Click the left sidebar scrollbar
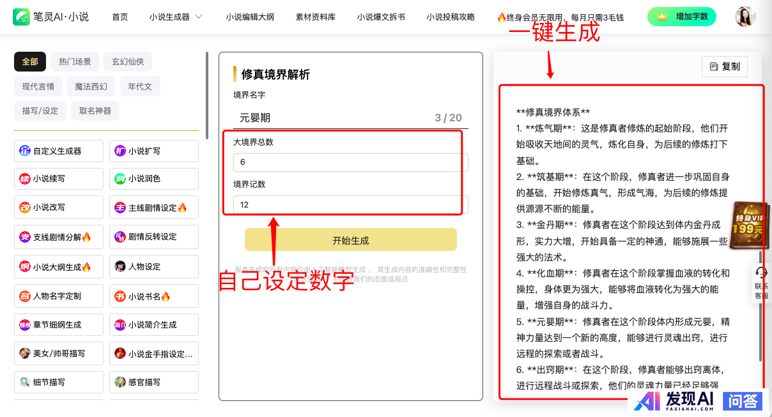772x417 pixels. coord(206,89)
